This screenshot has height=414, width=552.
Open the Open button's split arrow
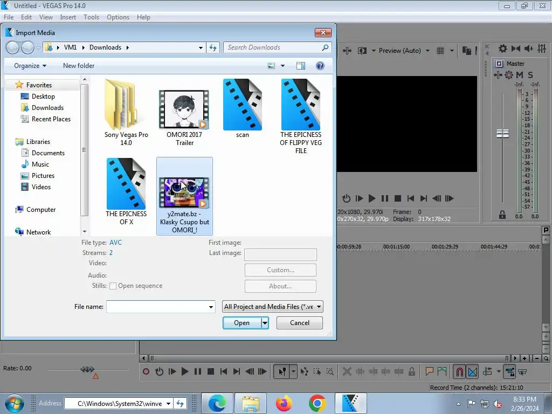tap(265, 323)
